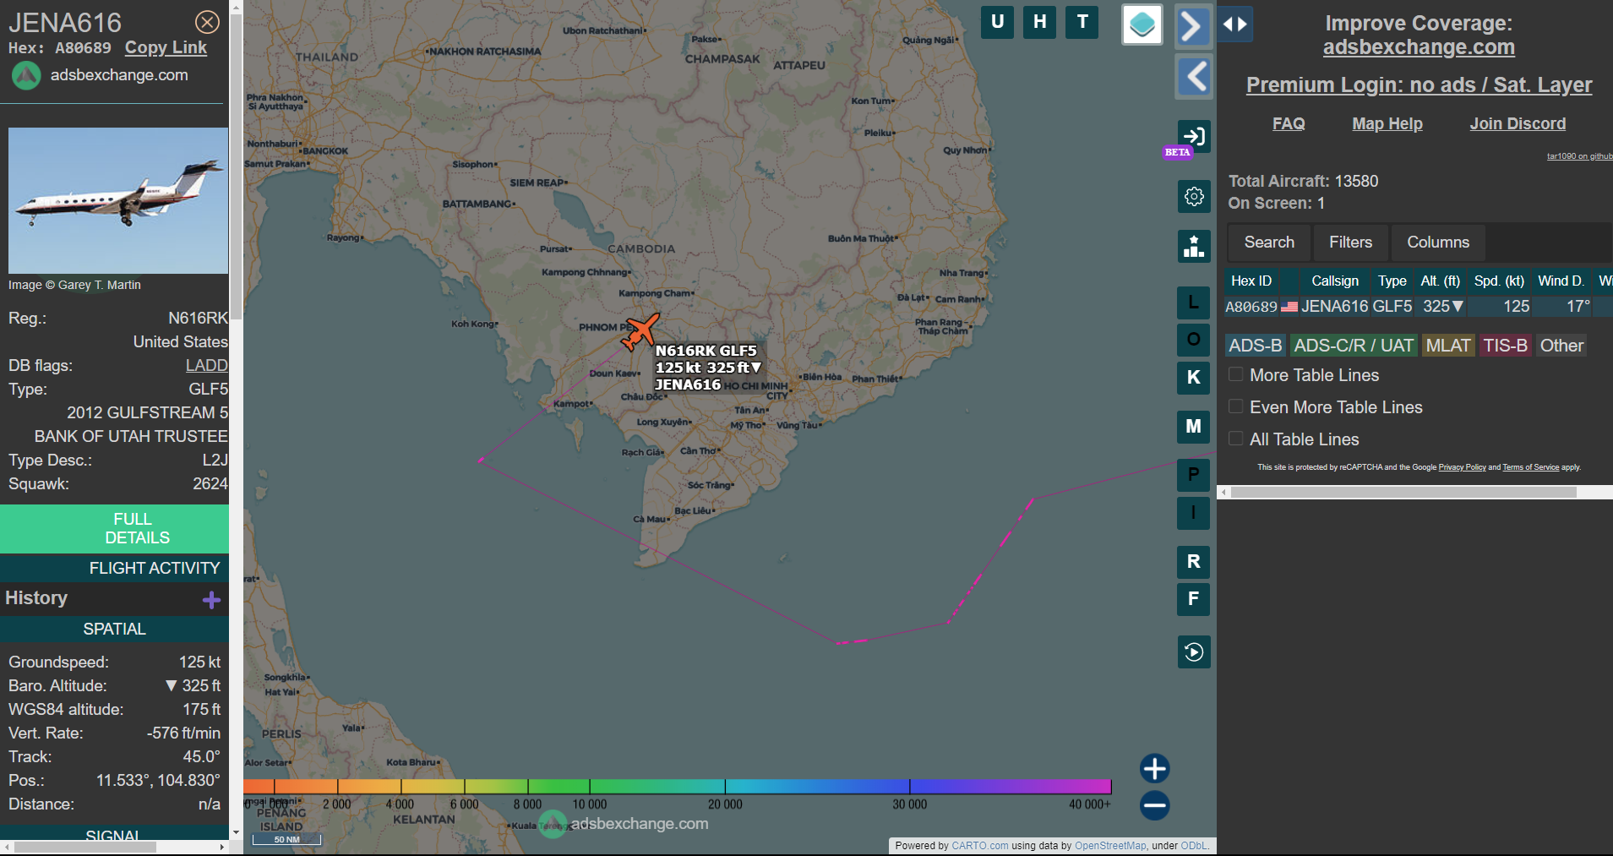
Task: Click the FULL DETAILS button
Action: pyautogui.click(x=115, y=529)
